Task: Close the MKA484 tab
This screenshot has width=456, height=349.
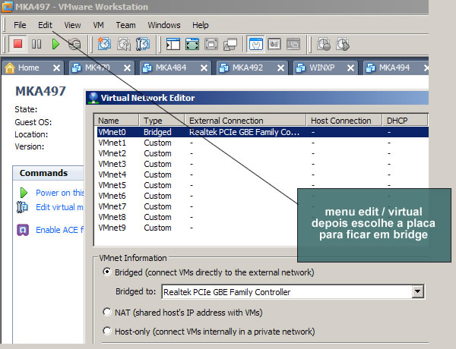Action: pos(204,68)
